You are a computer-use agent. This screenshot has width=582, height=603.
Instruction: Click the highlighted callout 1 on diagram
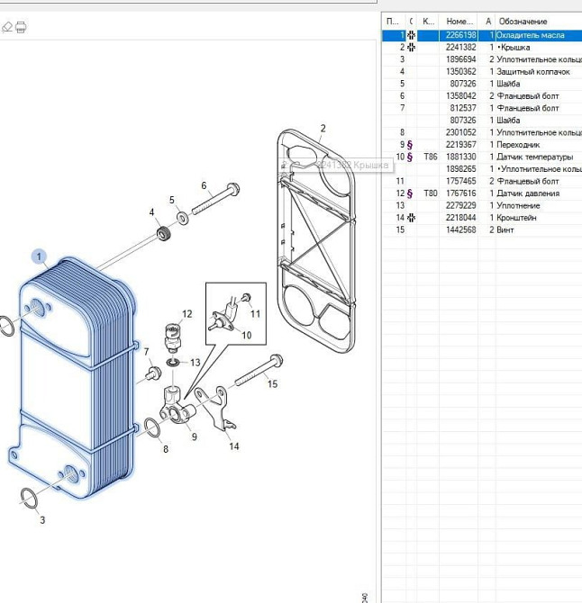click(x=40, y=256)
